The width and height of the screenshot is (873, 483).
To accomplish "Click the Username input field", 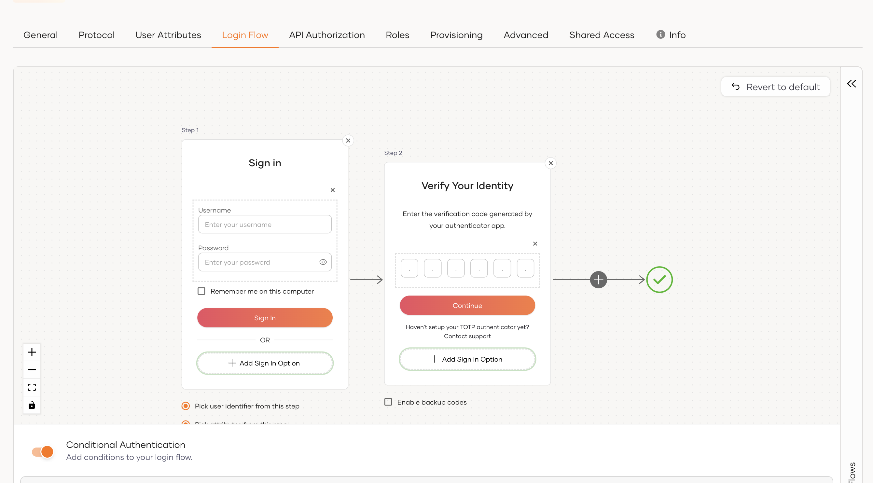I will click(265, 224).
